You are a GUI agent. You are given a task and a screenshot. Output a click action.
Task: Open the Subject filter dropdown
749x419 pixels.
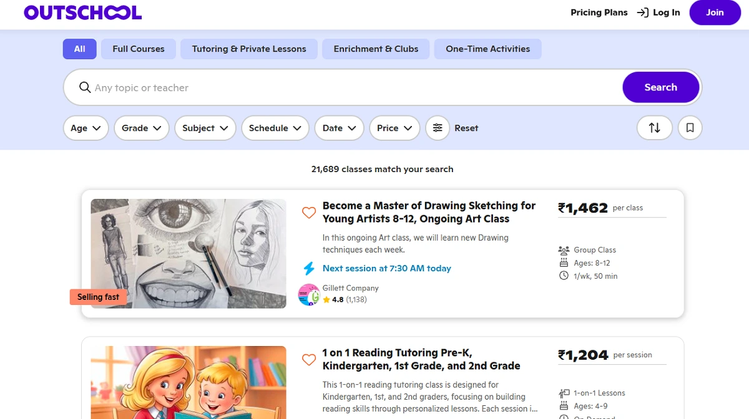point(205,128)
